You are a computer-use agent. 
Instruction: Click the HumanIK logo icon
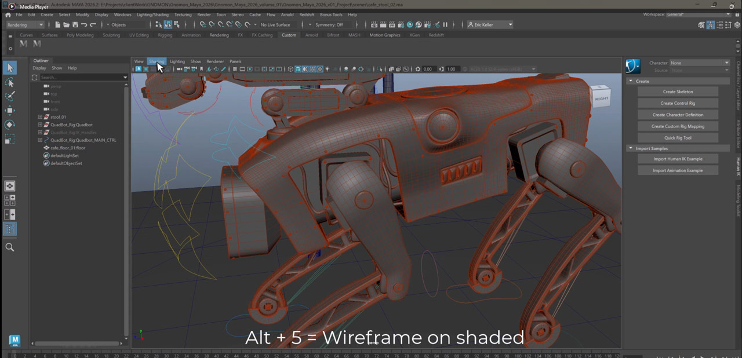point(633,66)
